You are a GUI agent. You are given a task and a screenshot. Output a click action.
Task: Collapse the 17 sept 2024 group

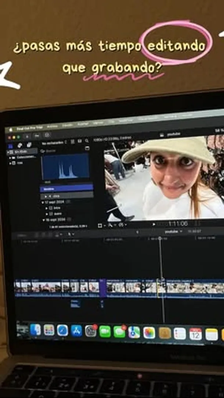pyautogui.click(x=43, y=203)
